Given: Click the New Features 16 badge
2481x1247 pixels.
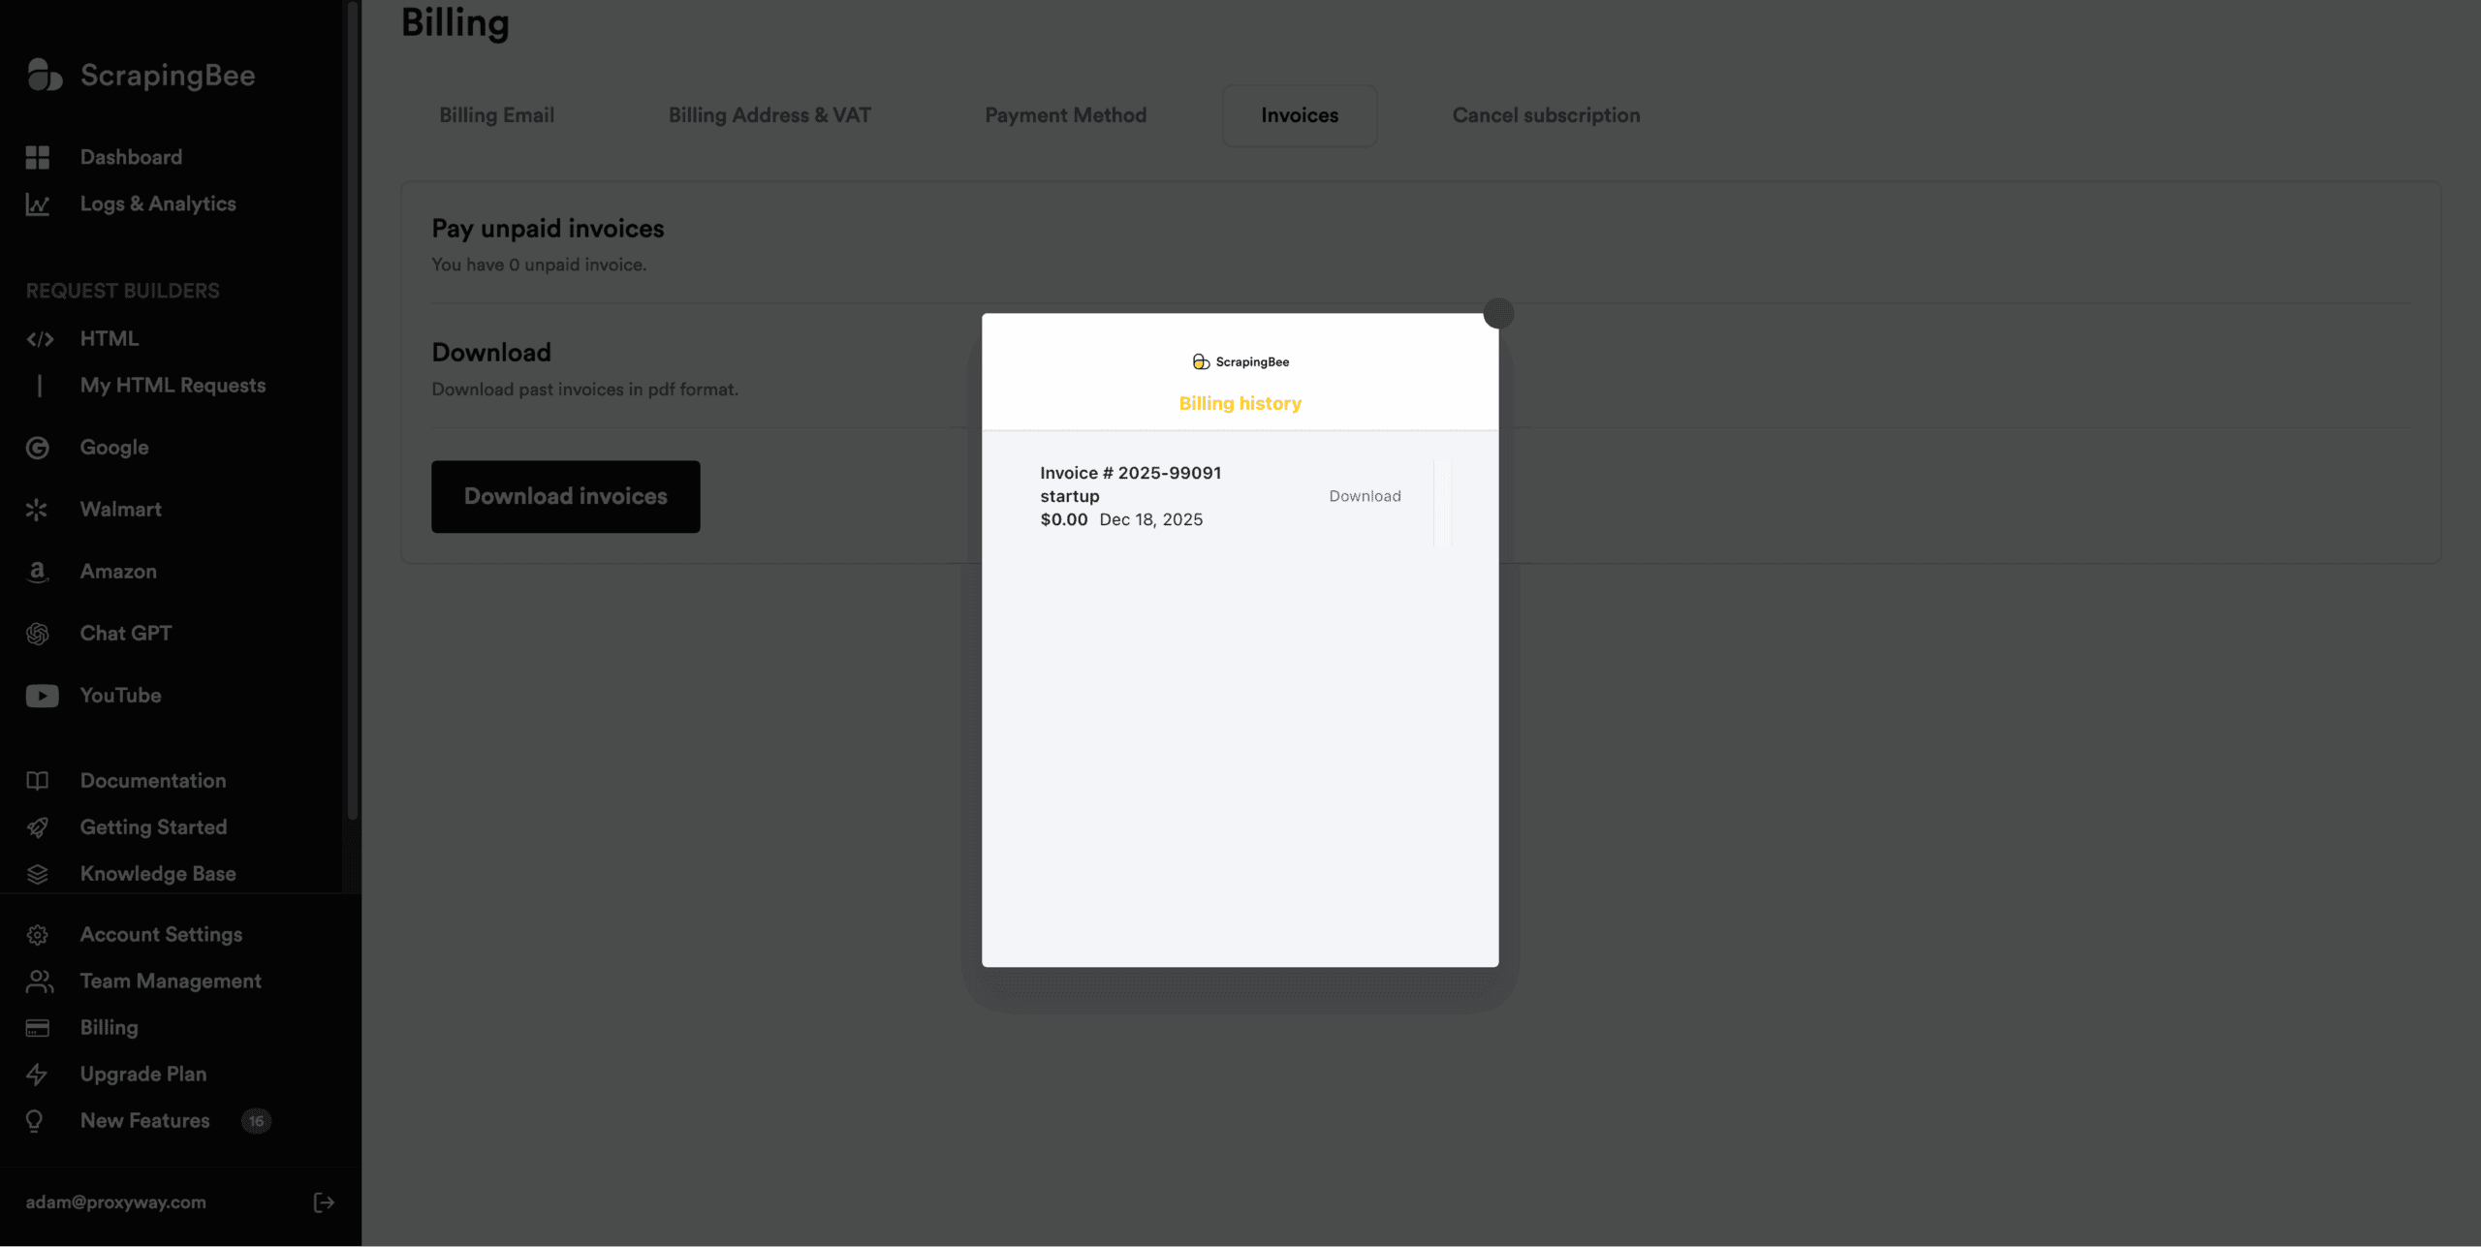Looking at the screenshot, I should (x=256, y=1121).
